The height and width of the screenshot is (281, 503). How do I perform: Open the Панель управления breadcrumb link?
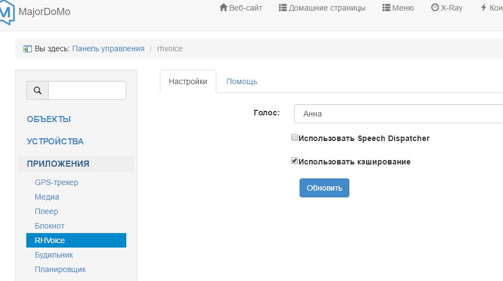pos(108,49)
